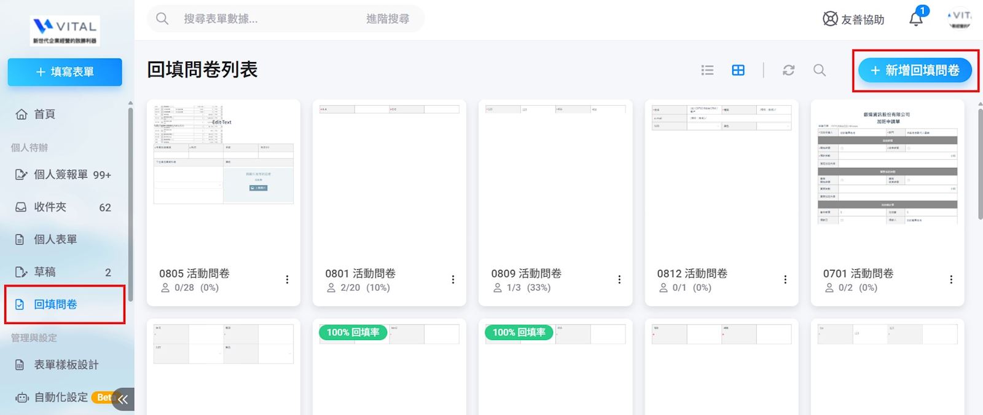This screenshot has width=983, height=415.
Task: Open 表單樣板設計 in sidebar
Action: pos(66,365)
